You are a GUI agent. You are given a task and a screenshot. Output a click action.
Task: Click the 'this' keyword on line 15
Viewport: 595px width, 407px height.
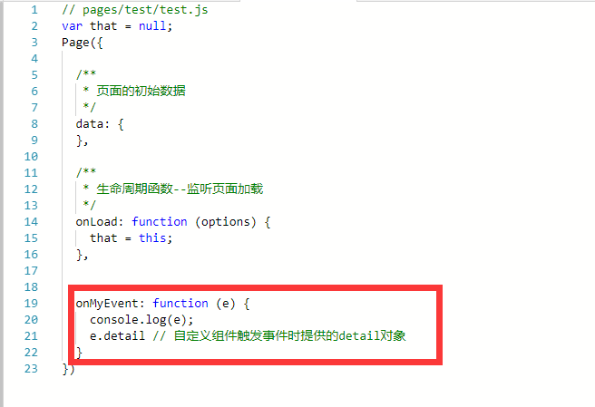point(152,238)
